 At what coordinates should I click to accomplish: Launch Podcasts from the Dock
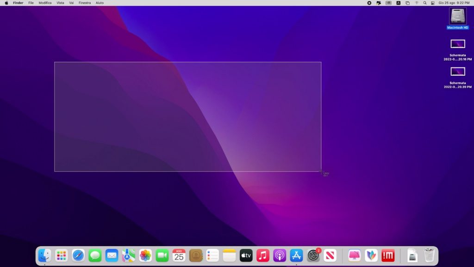pyautogui.click(x=280, y=255)
